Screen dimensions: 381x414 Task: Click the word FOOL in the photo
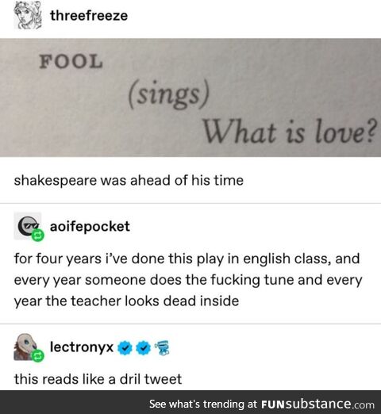click(x=71, y=62)
